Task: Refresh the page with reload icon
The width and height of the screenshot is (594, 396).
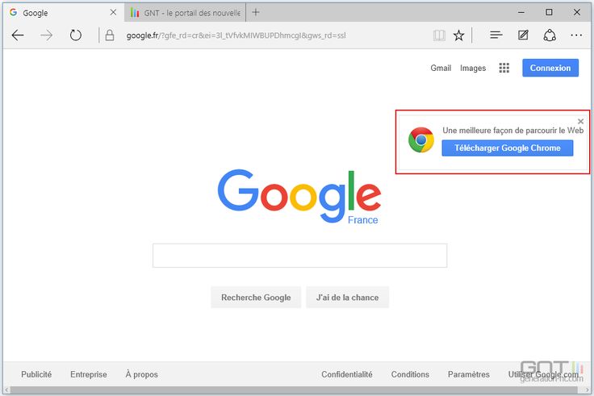Action: 75,35
